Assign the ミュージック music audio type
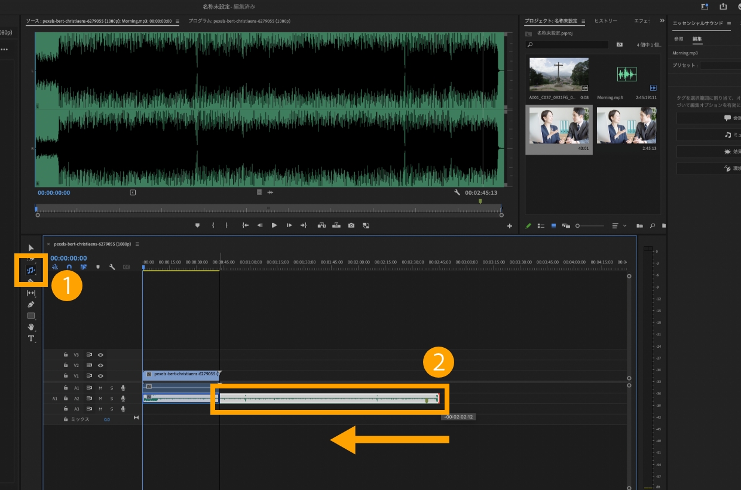This screenshot has width=741, height=490. point(709,135)
